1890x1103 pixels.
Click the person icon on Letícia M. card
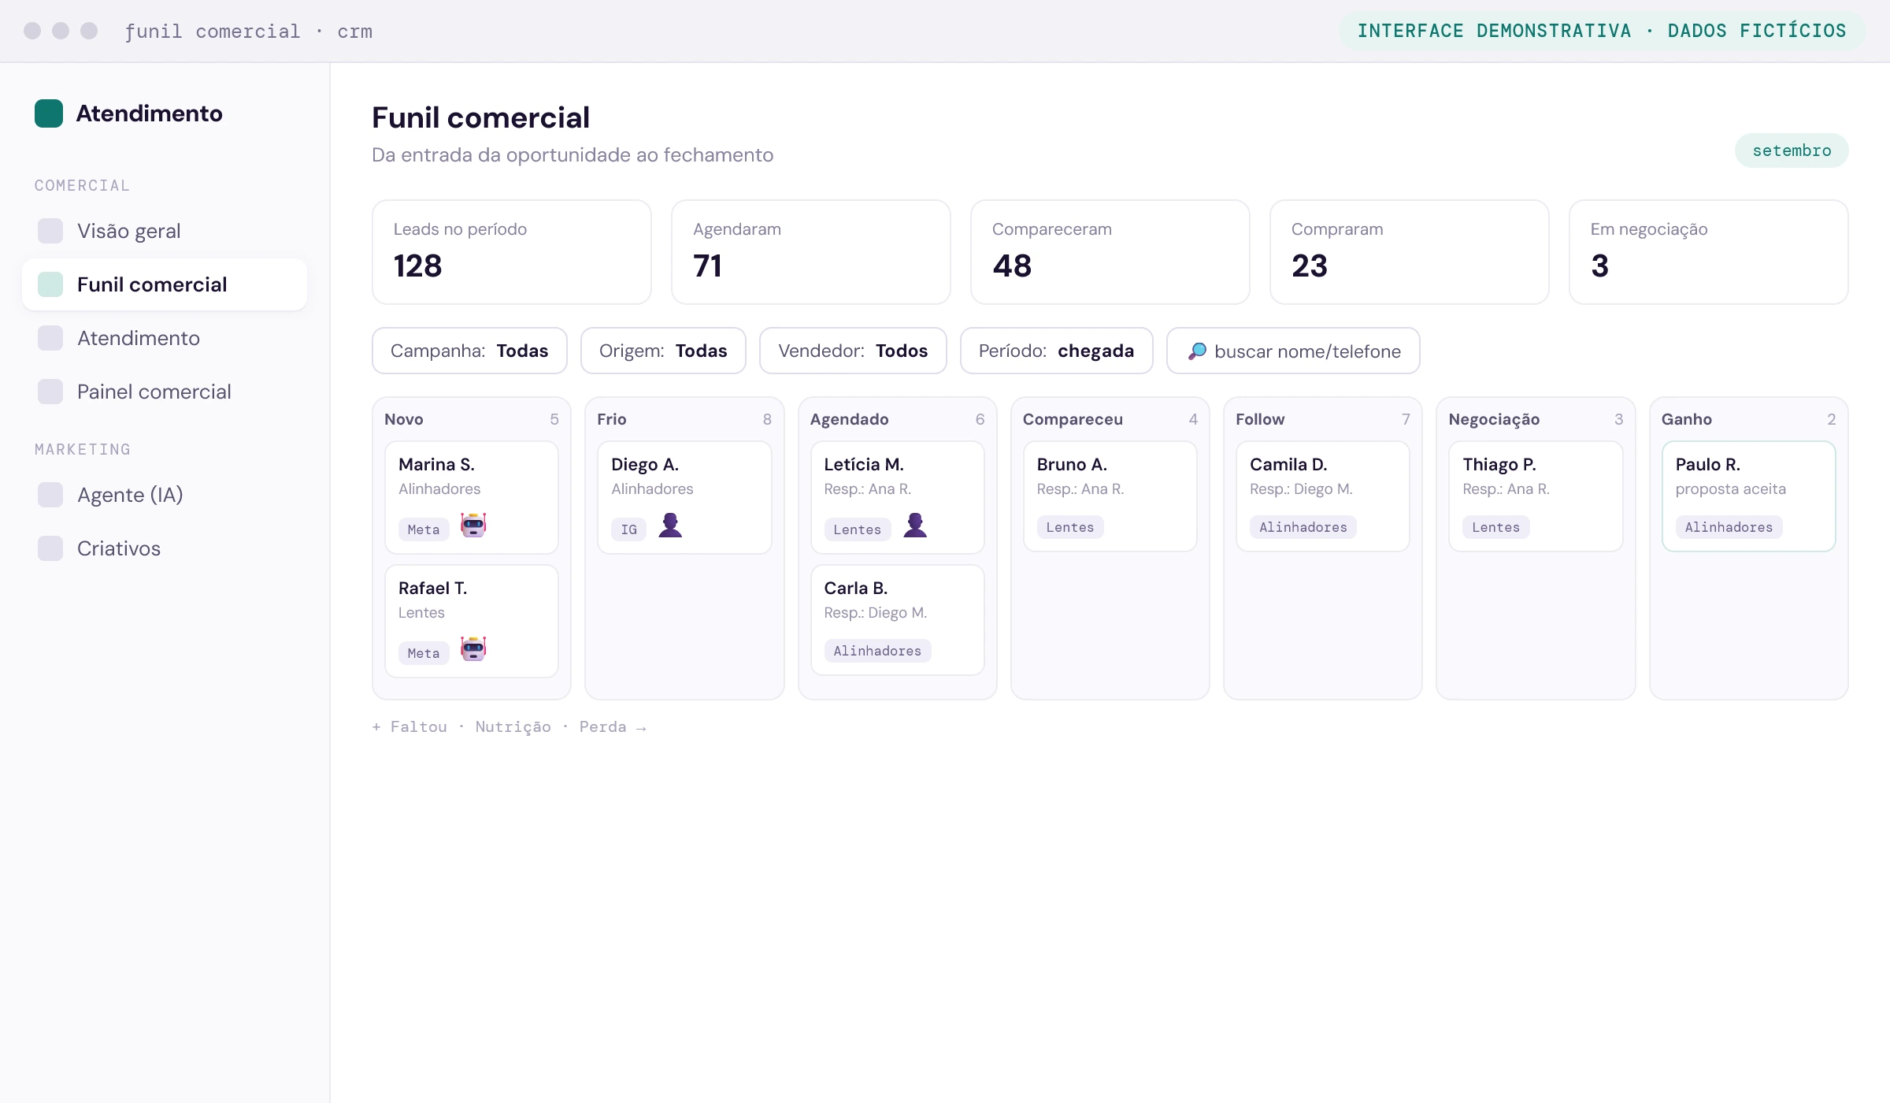915,525
